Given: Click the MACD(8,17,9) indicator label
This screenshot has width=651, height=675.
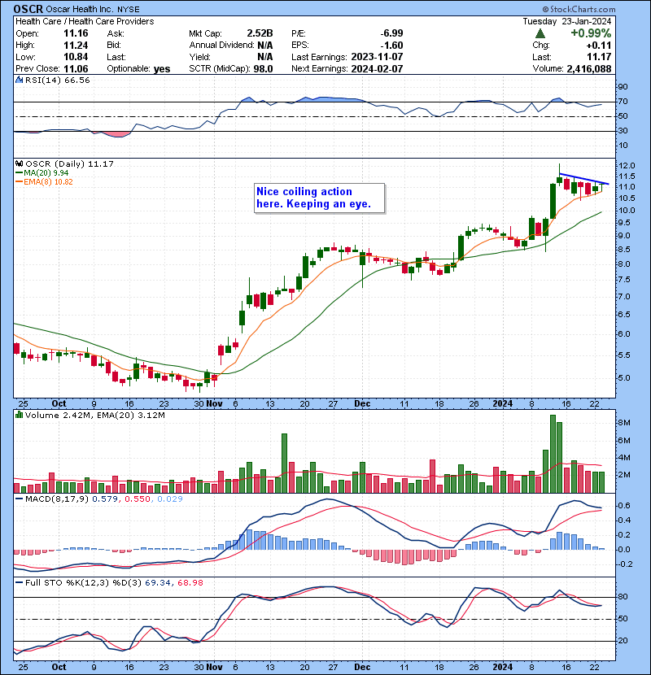Looking at the screenshot, I should pos(57,499).
